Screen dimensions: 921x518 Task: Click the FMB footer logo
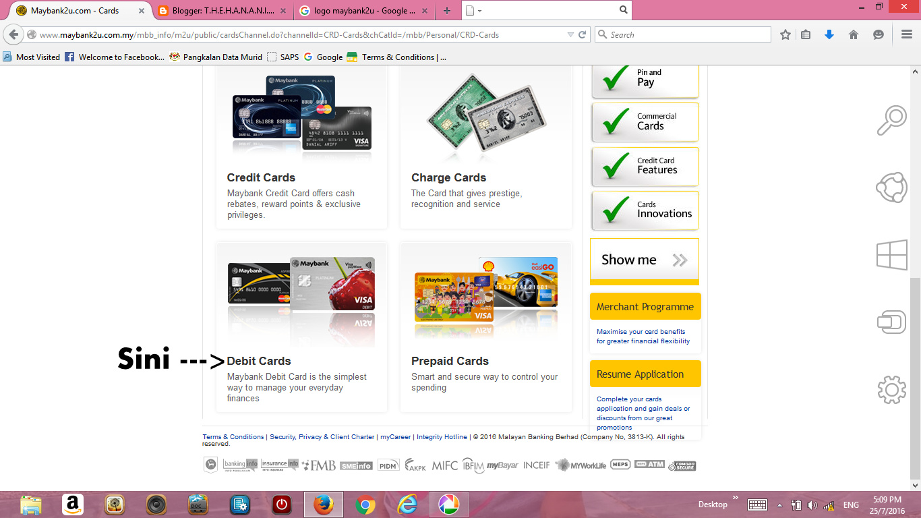click(x=319, y=465)
